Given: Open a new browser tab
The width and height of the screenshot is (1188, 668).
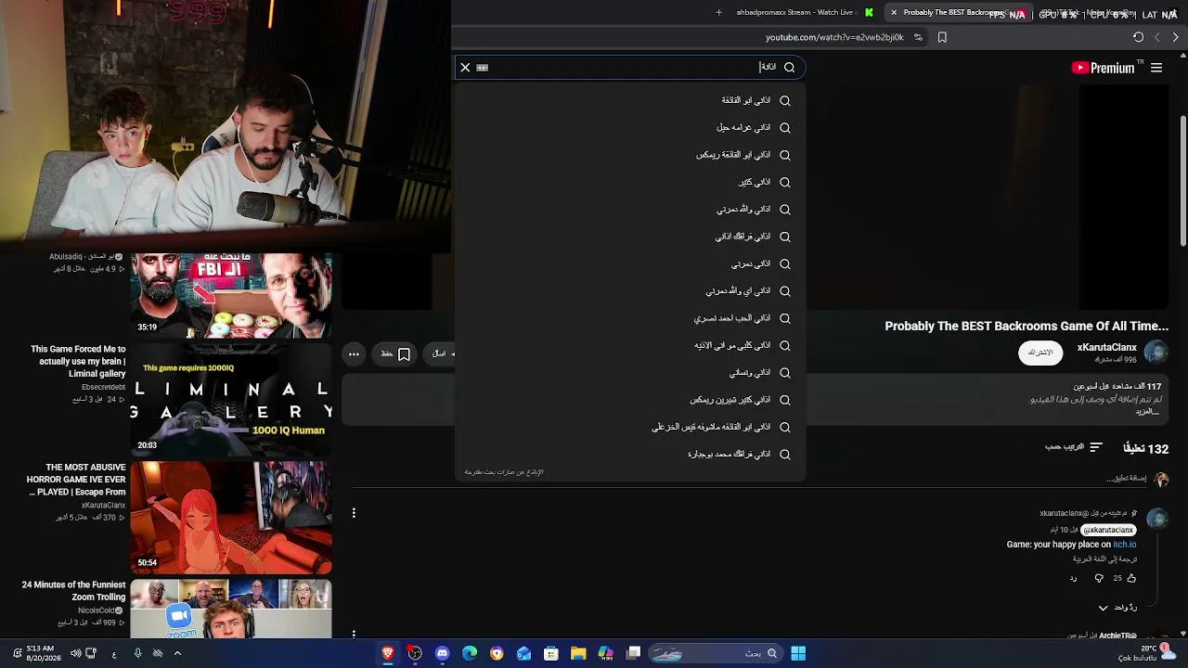Looking at the screenshot, I should click(718, 13).
